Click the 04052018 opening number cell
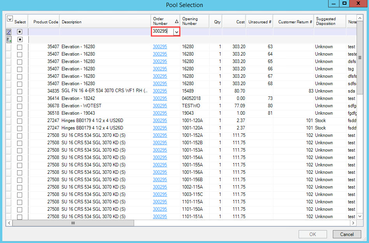Viewport: 369px width, 243px height. [x=195, y=98]
